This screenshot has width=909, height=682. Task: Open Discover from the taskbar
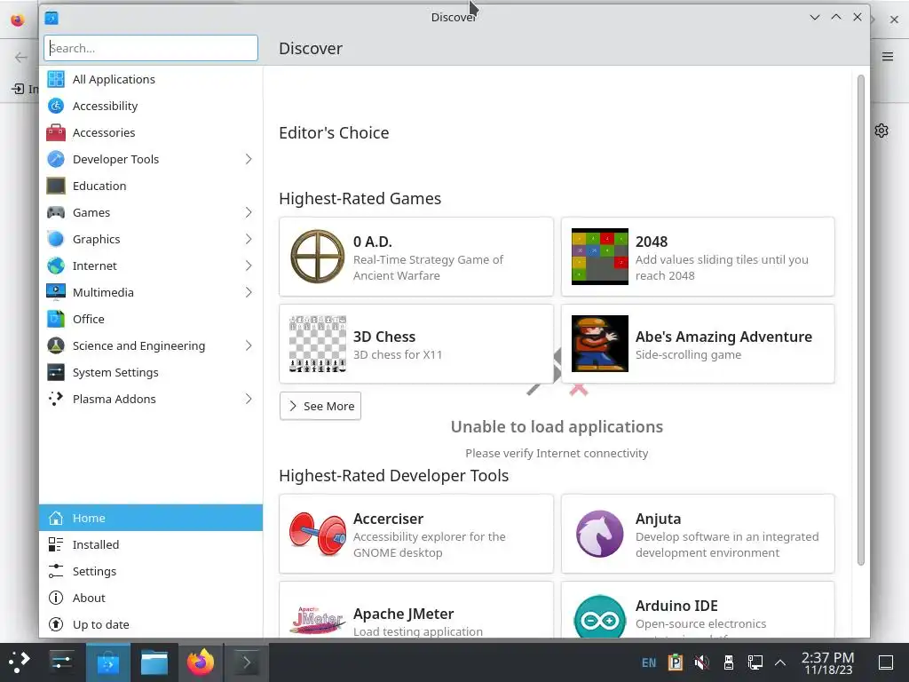click(107, 662)
